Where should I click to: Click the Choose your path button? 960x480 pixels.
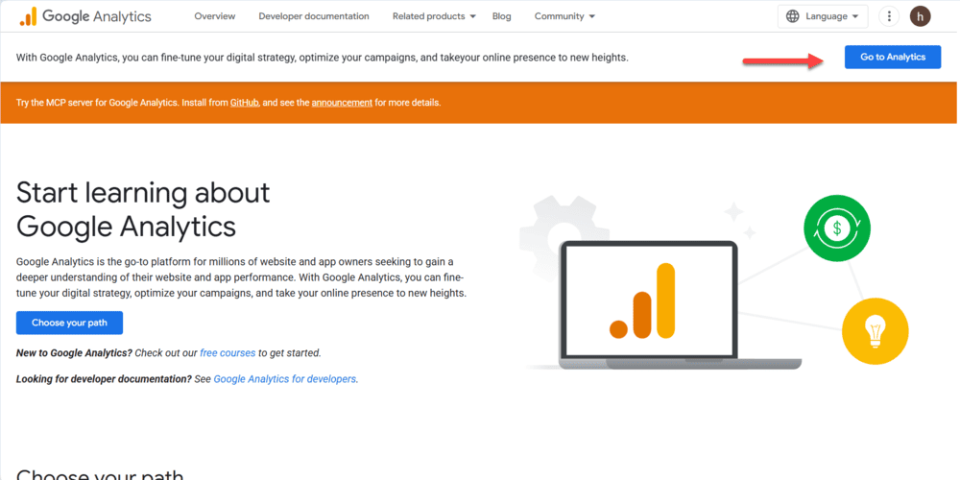point(69,323)
